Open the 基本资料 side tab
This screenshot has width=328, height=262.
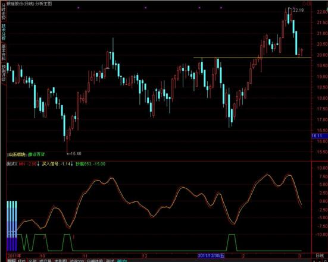click(3, 53)
